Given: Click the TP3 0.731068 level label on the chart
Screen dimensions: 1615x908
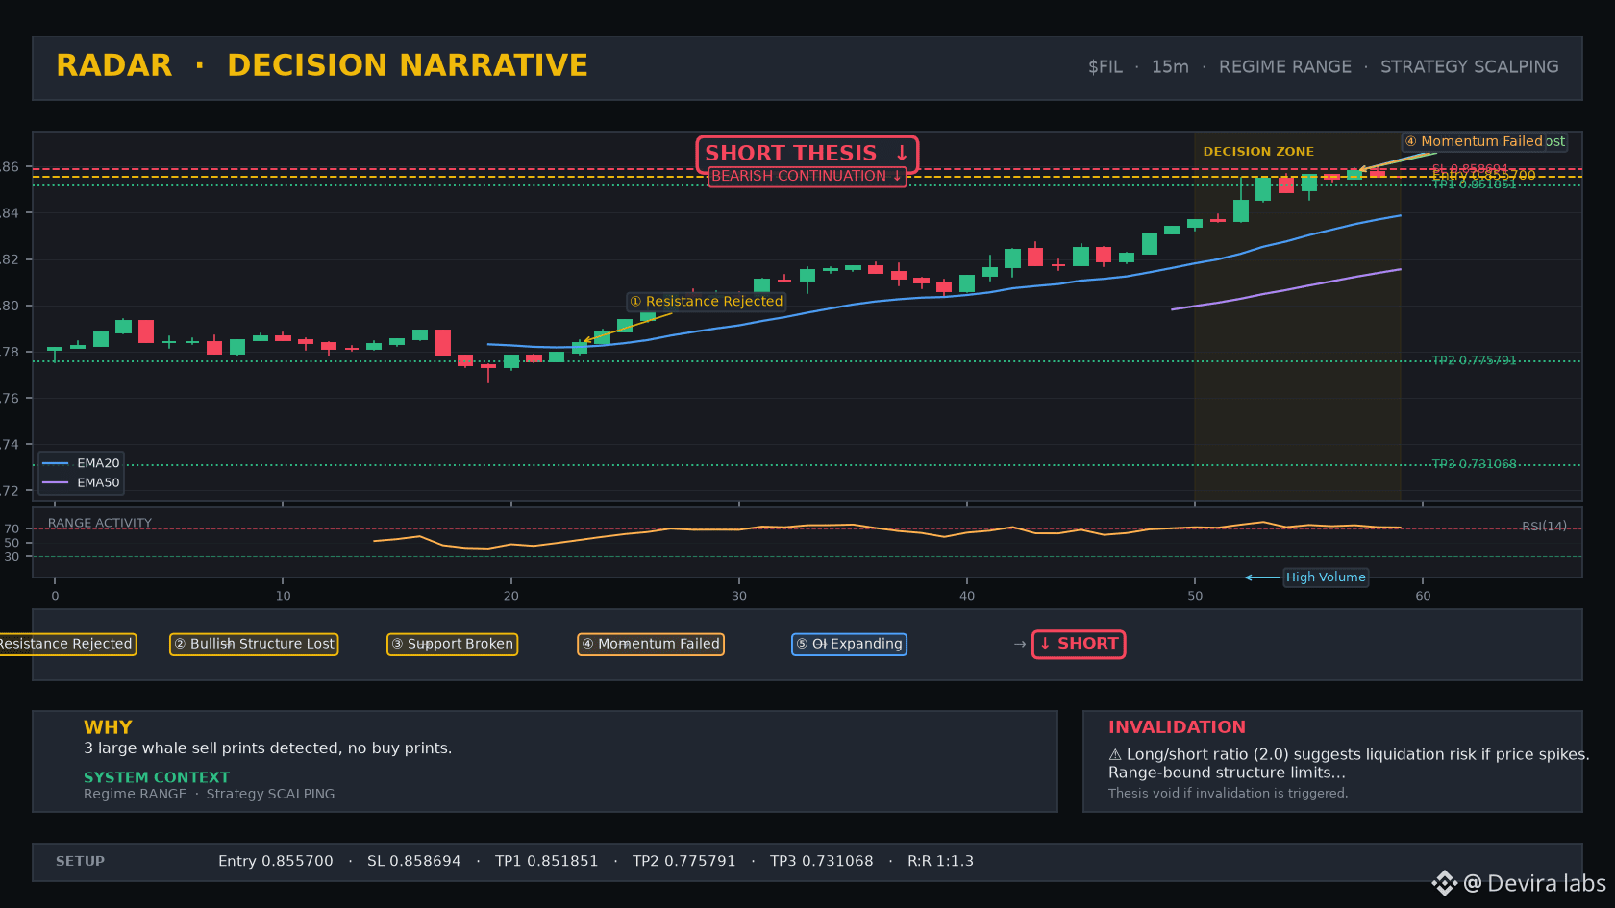Looking at the screenshot, I should (1474, 464).
